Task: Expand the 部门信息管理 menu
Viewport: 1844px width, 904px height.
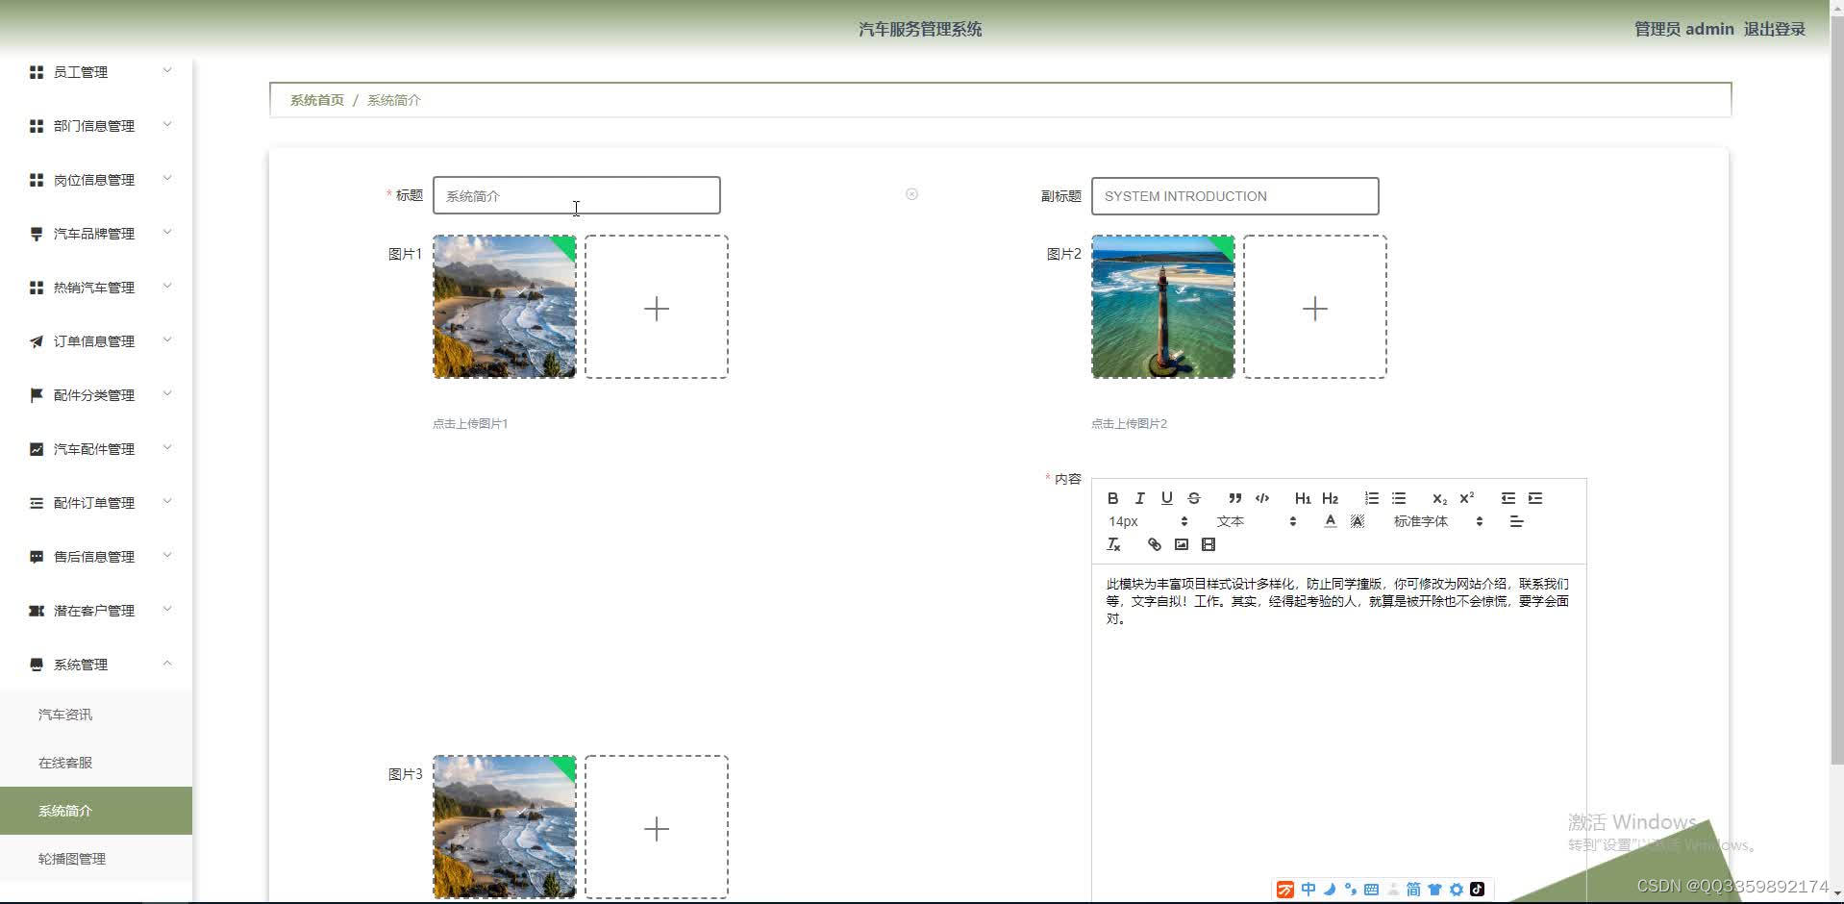Action: (x=96, y=126)
